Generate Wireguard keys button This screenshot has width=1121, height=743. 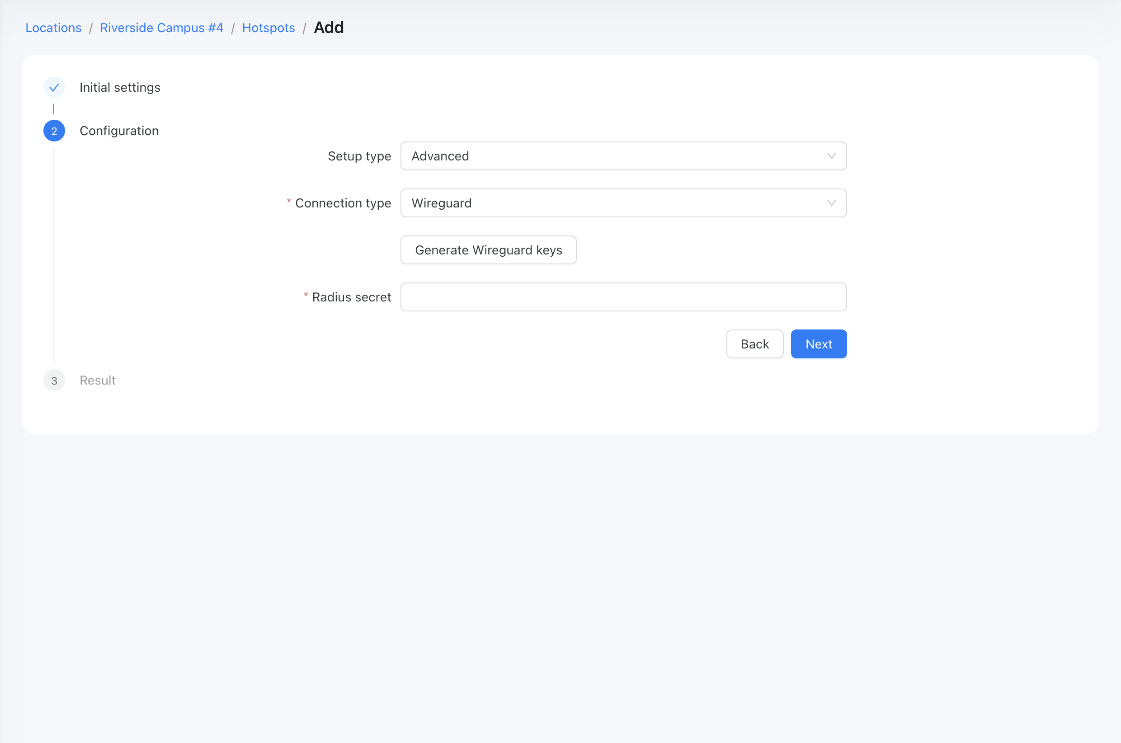489,250
